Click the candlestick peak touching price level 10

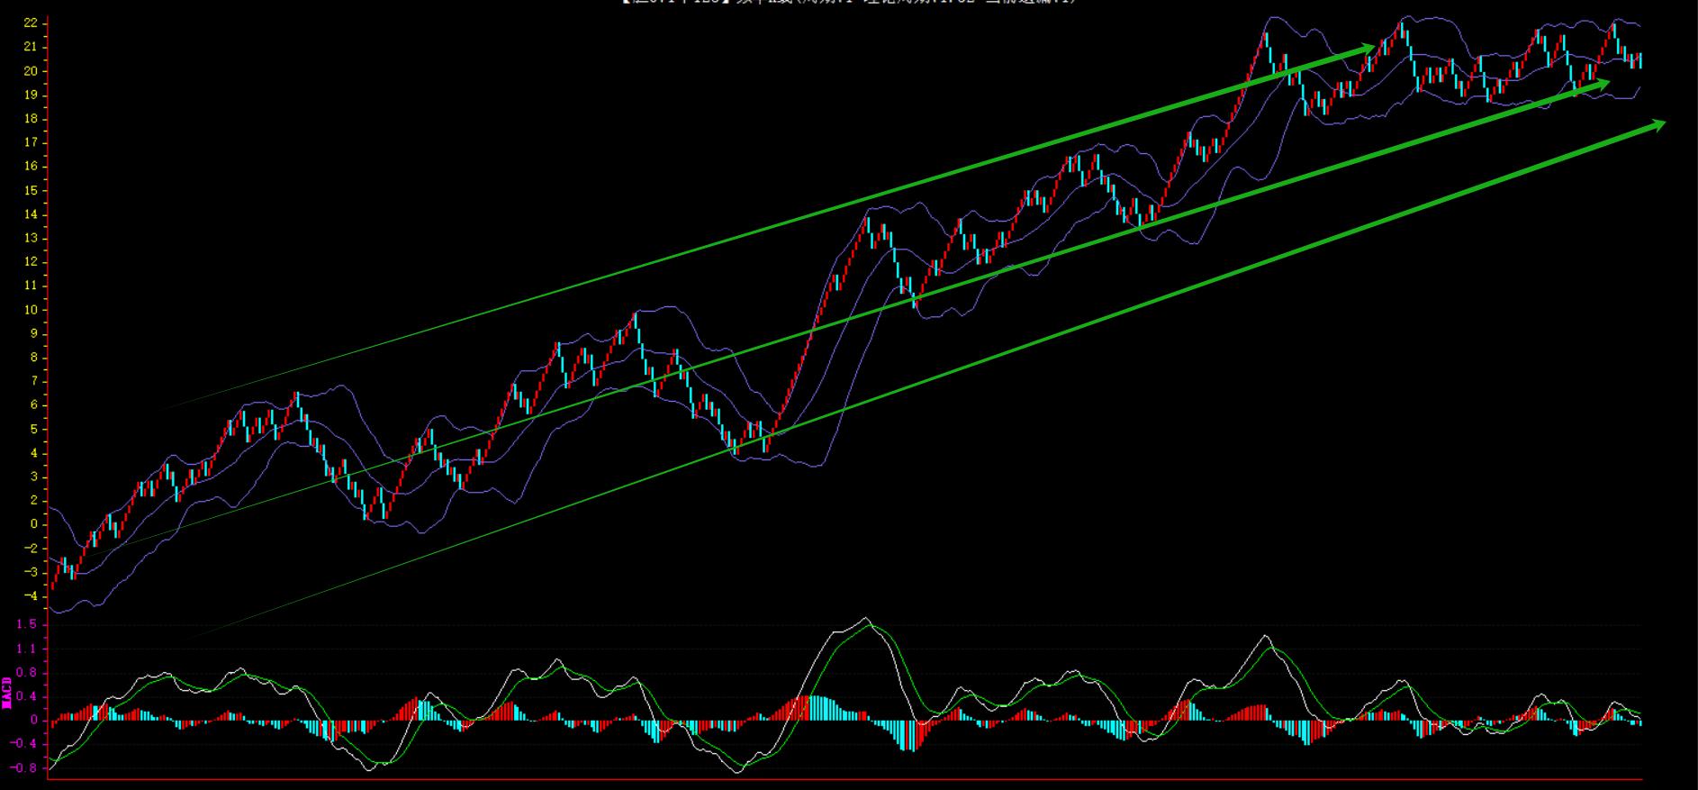tap(636, 313)
